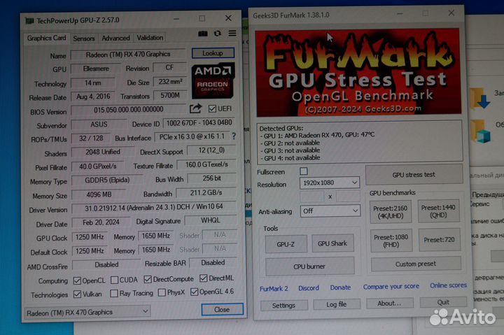Open the FurMark 2 link
The width and height of the screenshot is (504, 335).
point(274,288)
